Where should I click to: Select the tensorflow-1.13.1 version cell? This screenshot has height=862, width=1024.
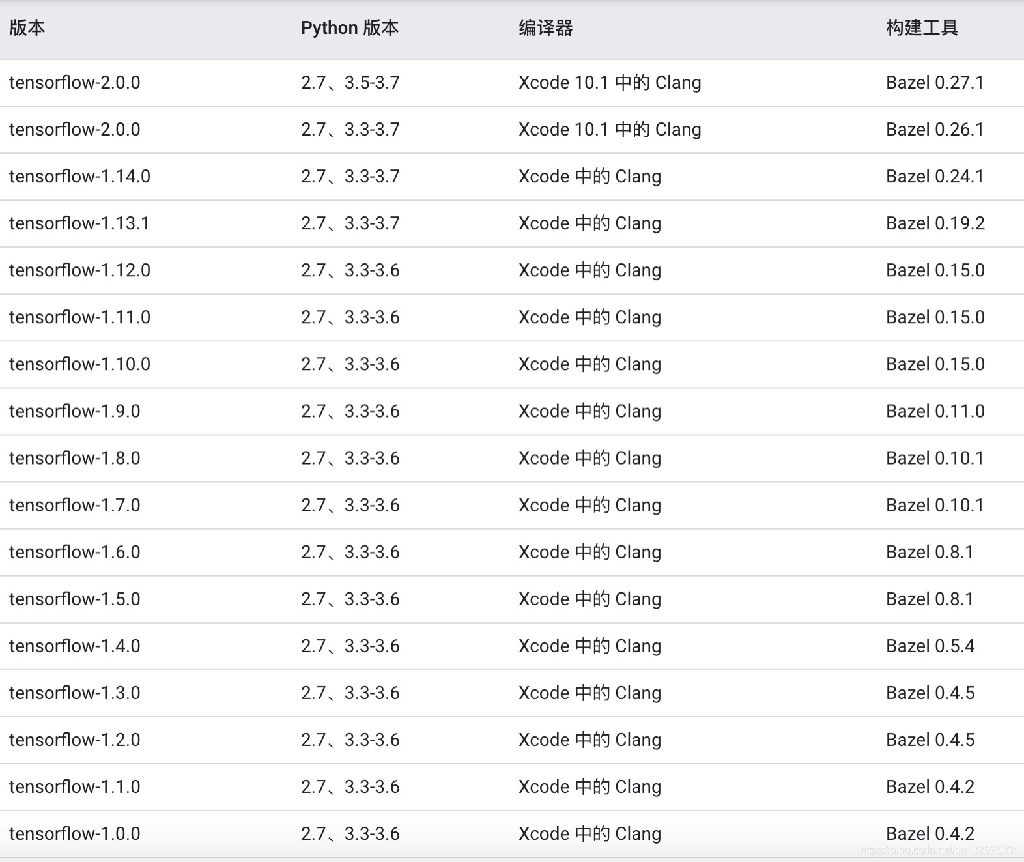click(79, 223)
